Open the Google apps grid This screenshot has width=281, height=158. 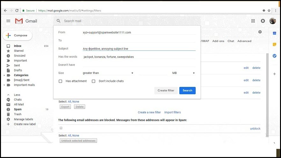(253, 21)
